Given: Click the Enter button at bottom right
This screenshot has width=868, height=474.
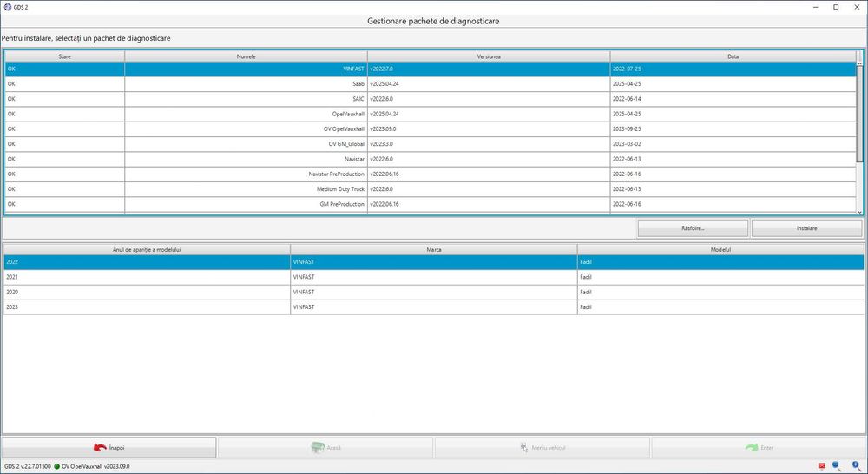Looking at the screenshot, I should click(759, 447).
